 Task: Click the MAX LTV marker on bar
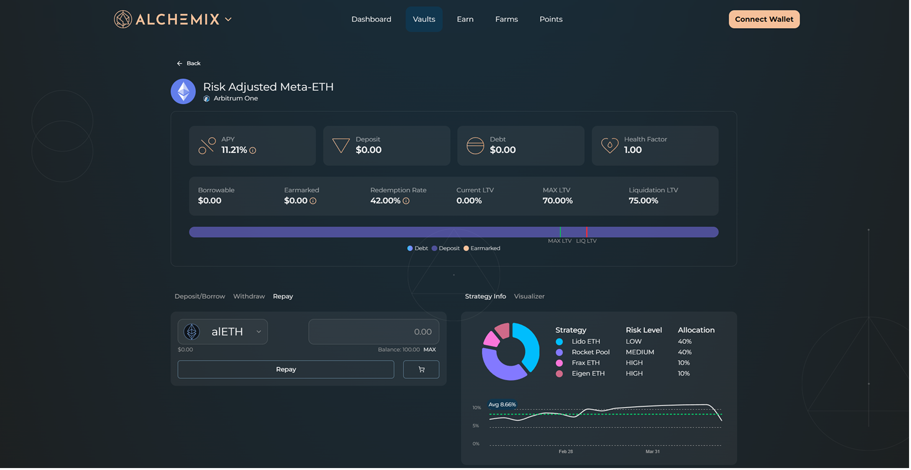[x=560, y=232]
